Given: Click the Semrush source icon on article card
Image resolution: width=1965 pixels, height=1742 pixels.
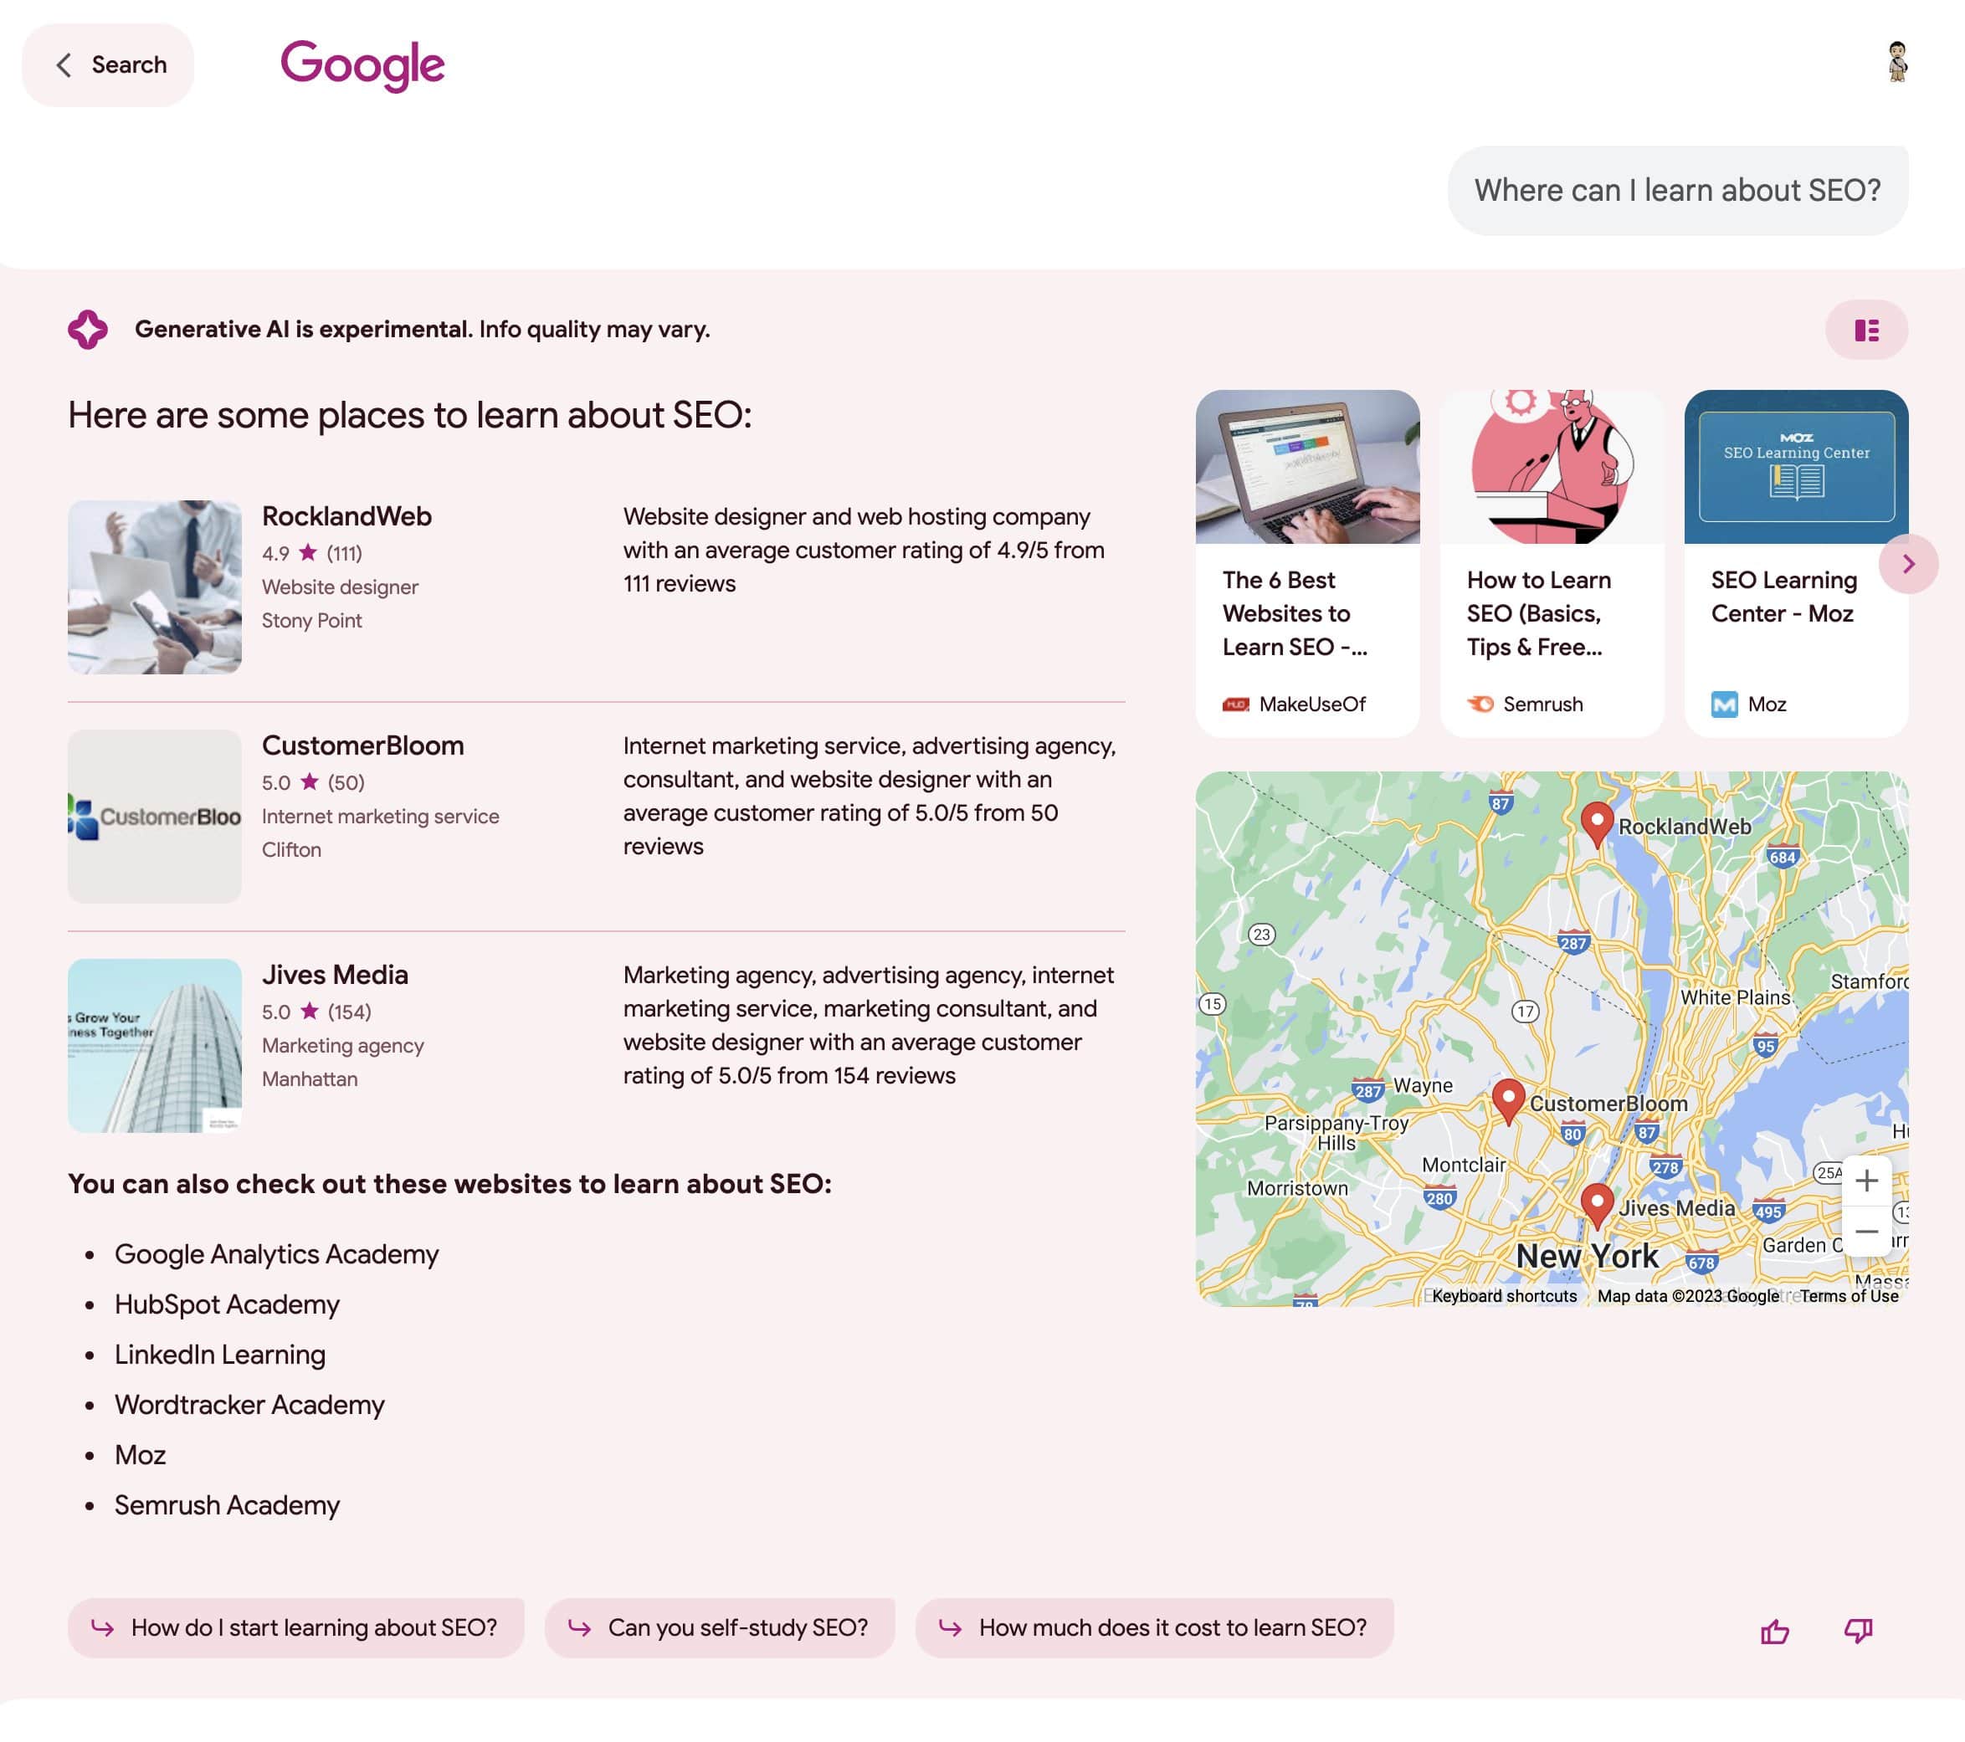Looking at the screenshot, I should (x=1479, y=704).
